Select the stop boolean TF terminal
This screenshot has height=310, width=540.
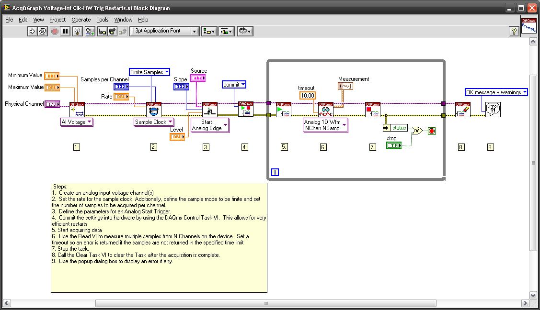394,145
